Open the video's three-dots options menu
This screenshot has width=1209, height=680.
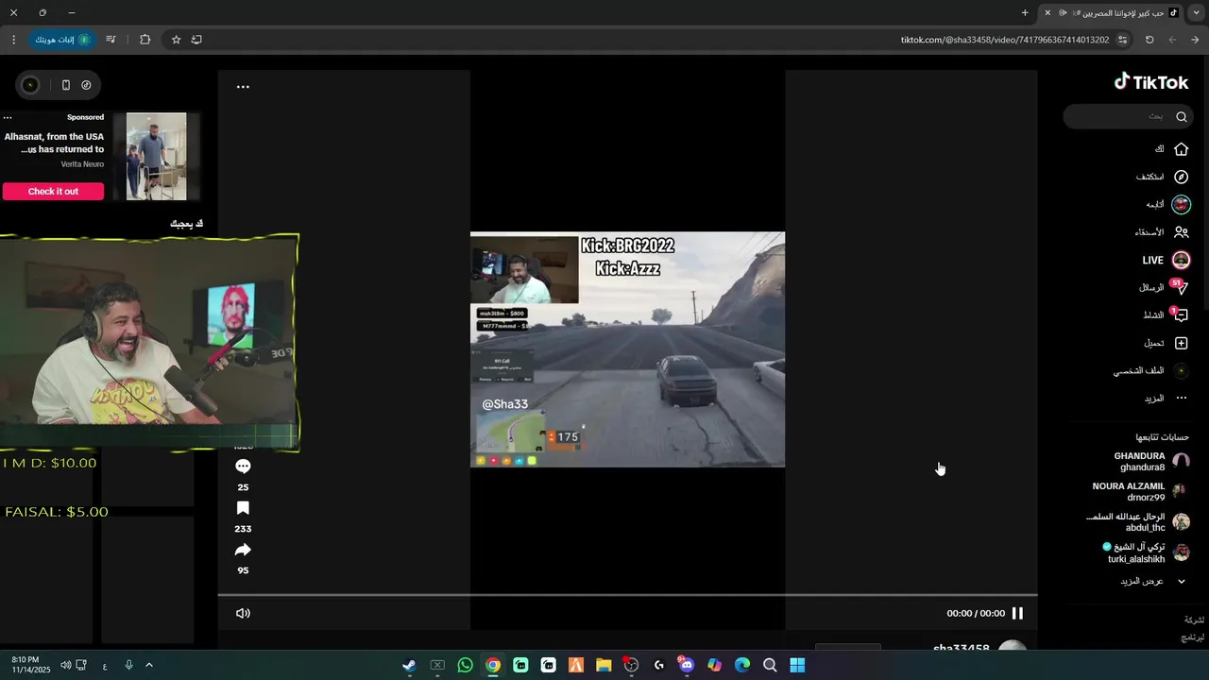243,87
